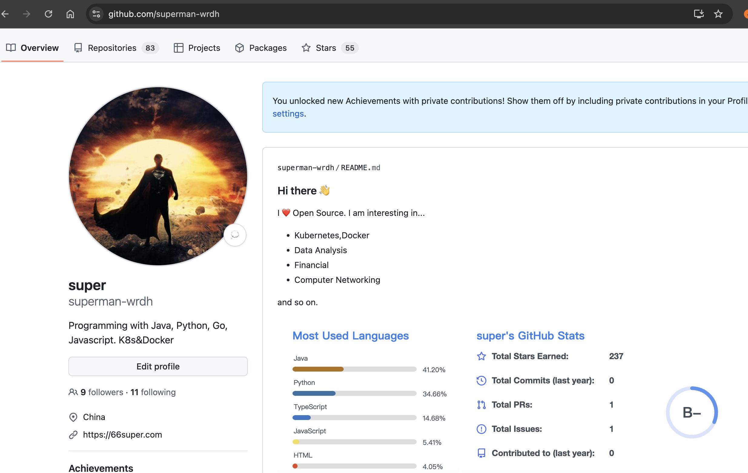Open the 11 following link
Viewport: 748px width, 473px height.
[153, 392]
